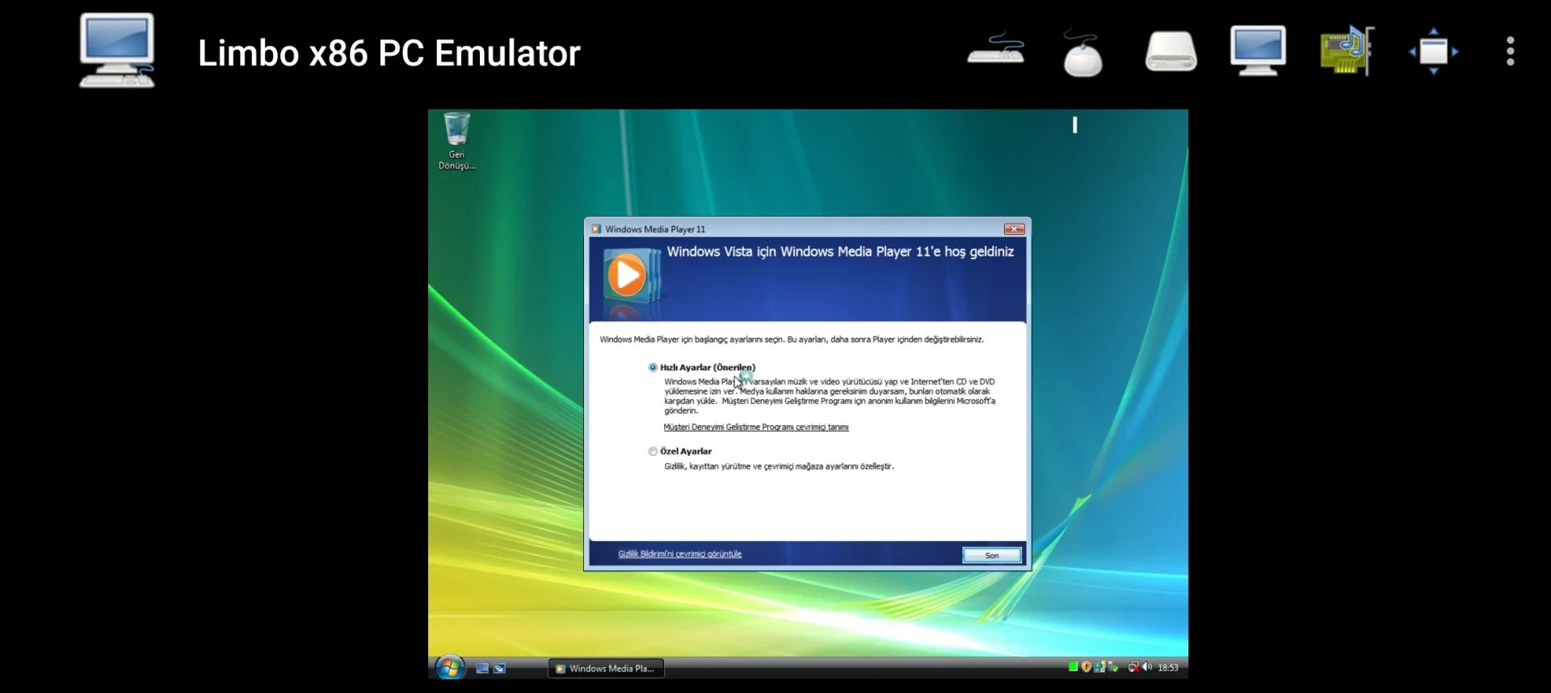Select Hızlı Ayarlar (Önerilen) radio button
Viewport: 1551px width, 693px height.
[x=653, y=367]
